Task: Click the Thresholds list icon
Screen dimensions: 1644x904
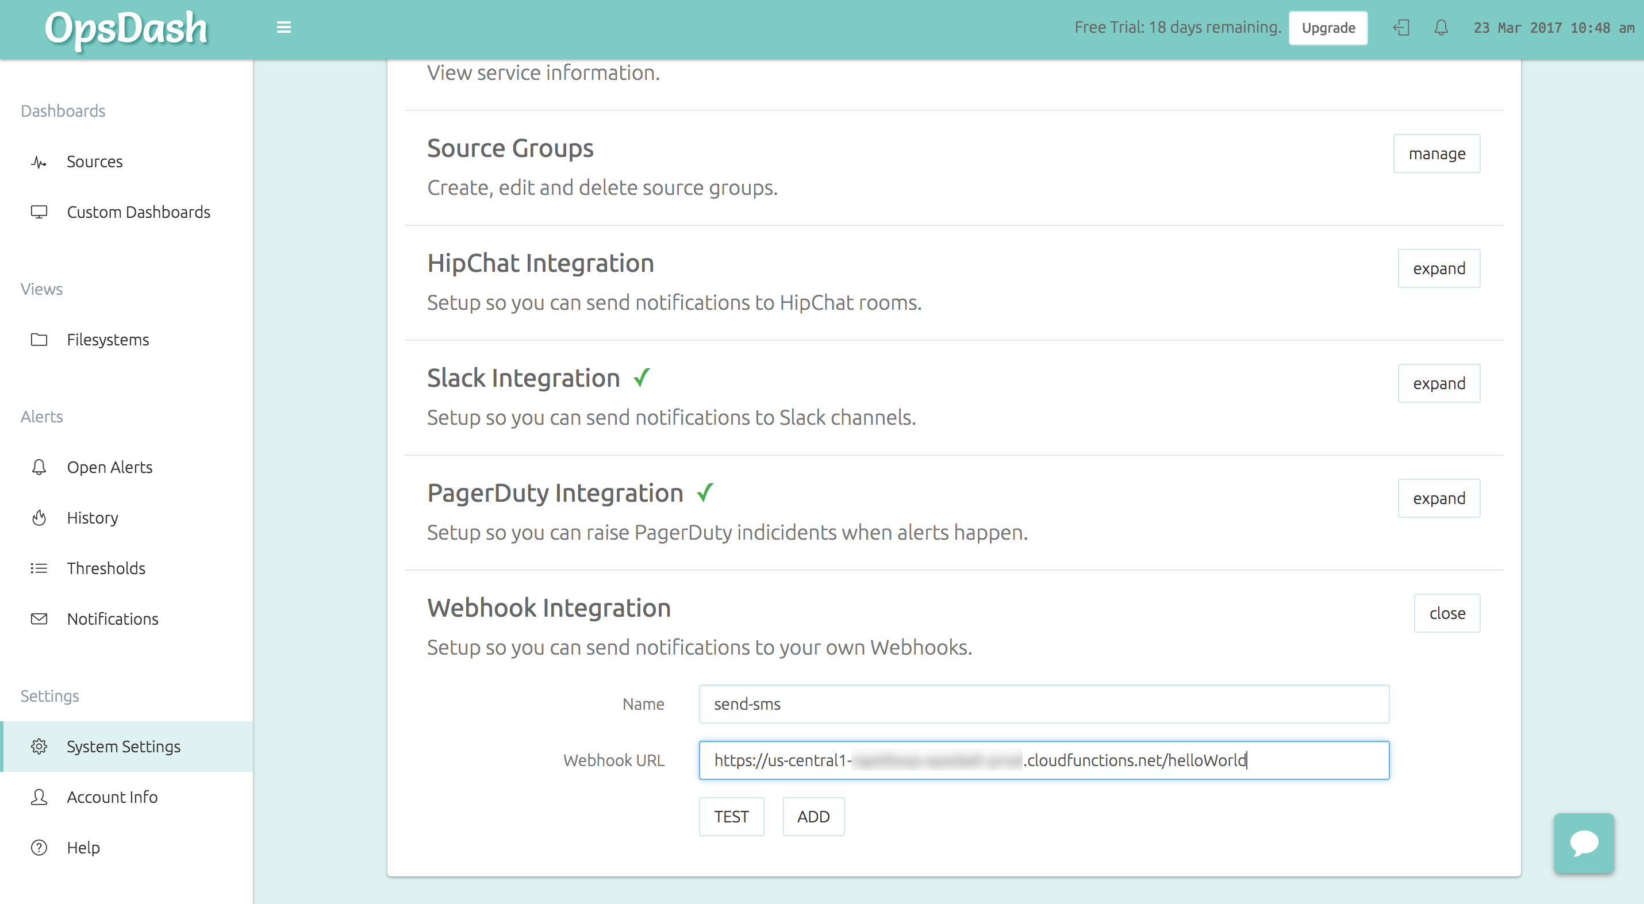Action: click(x=39, y=568)
